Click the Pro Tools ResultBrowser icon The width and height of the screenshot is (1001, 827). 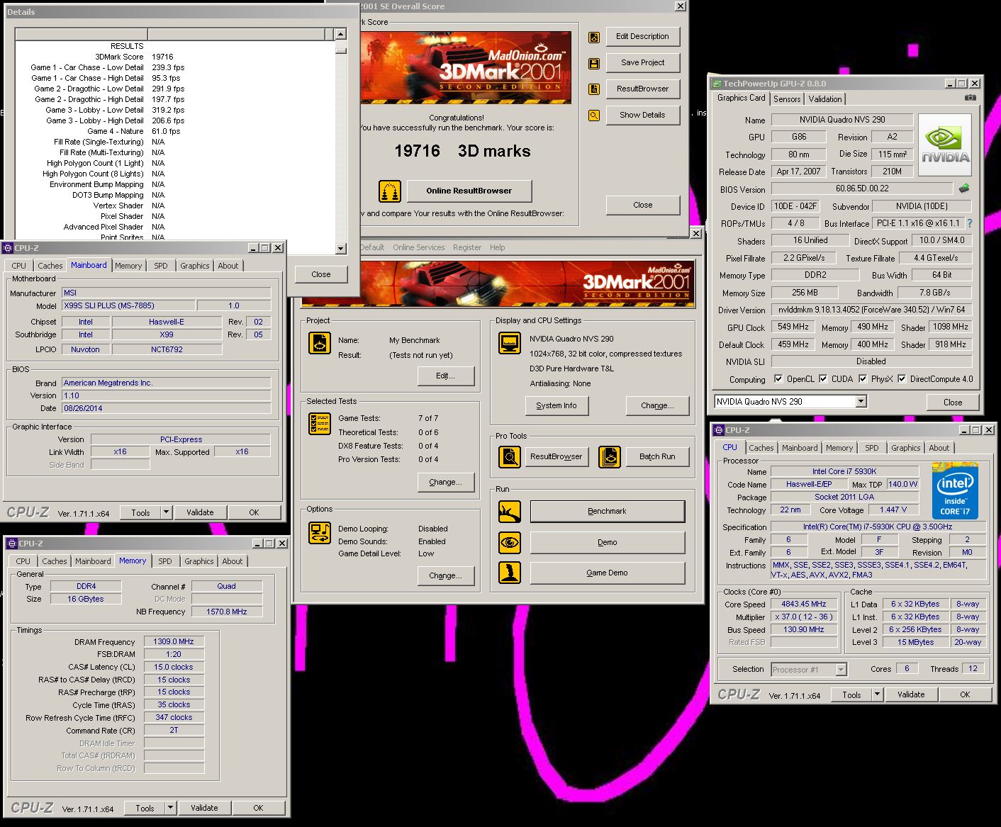pos(509,457)
